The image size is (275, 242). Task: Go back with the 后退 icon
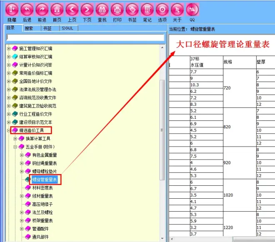tap(27, 9)
